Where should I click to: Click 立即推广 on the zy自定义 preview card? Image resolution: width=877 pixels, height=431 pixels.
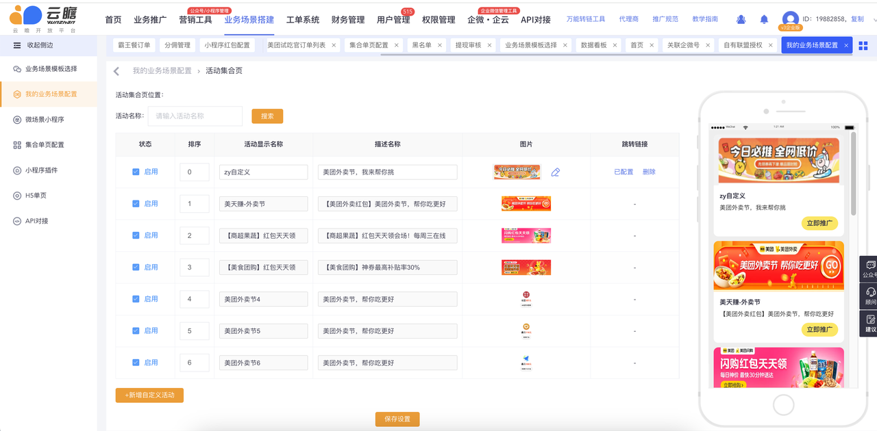pyautogui.click(x=819, y=224)
